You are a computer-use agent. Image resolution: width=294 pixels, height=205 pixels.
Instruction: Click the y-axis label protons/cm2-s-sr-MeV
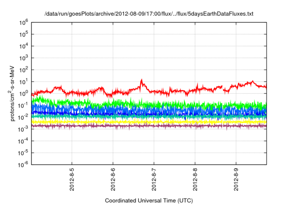pos(12,93)
